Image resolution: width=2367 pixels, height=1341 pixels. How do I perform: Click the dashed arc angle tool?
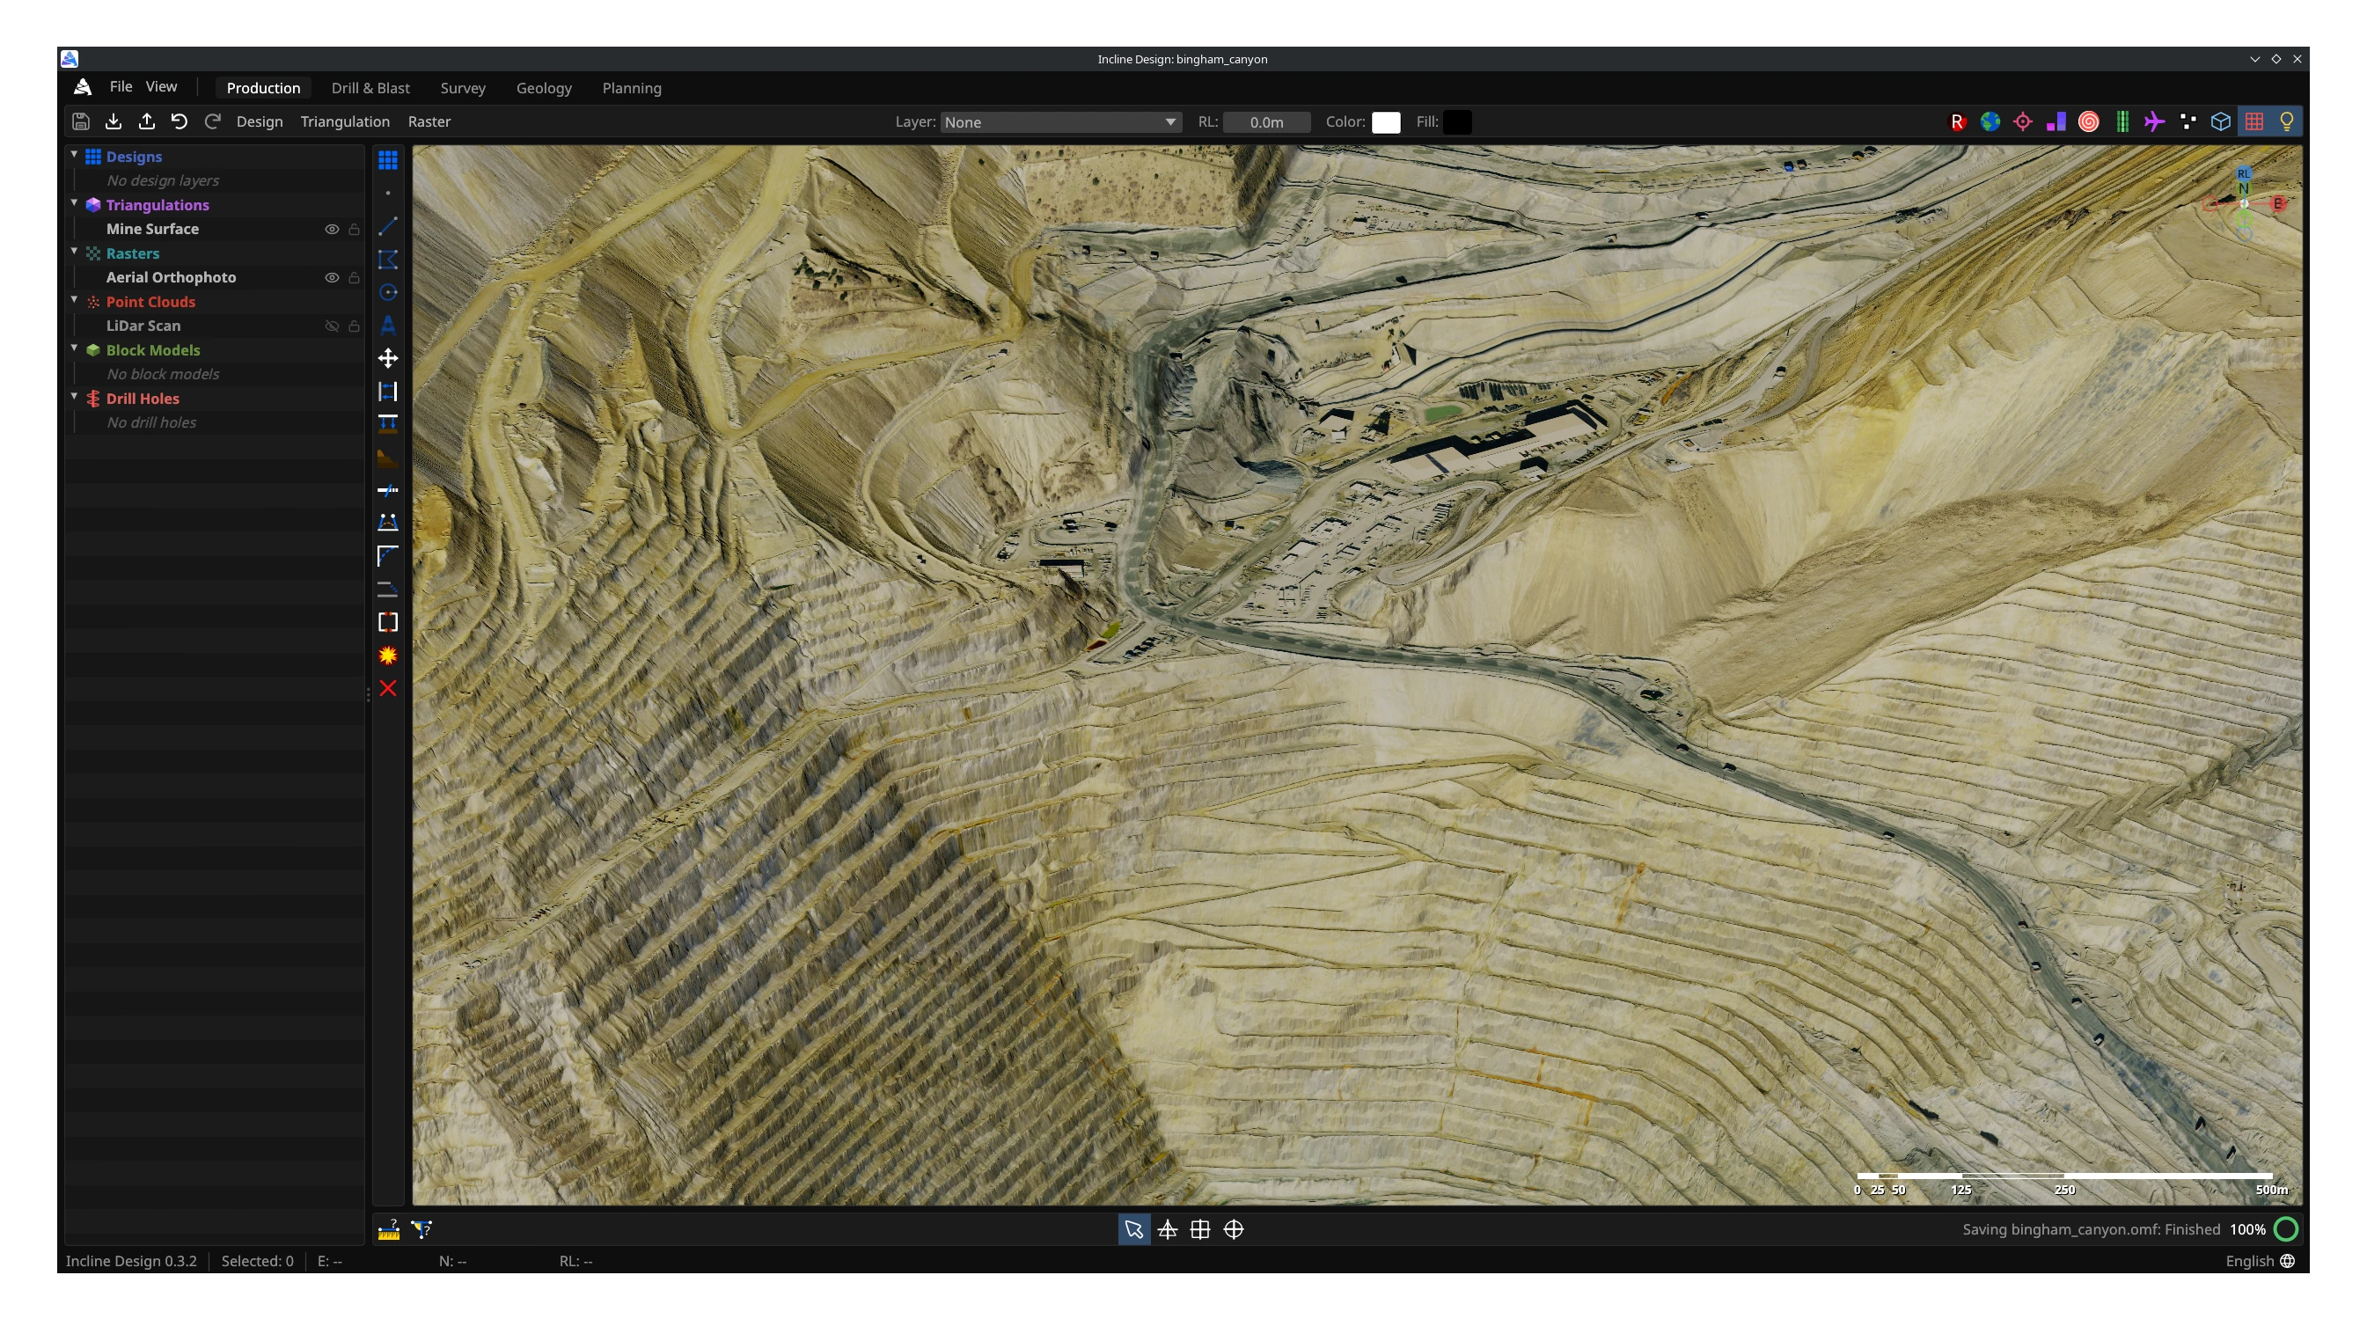pyautogui.click(x=388, y=524)
